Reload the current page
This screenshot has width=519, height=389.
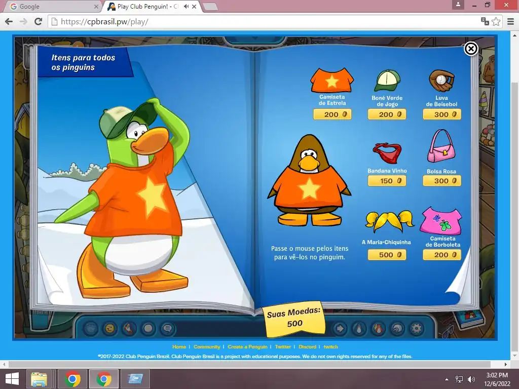point(39,21)
